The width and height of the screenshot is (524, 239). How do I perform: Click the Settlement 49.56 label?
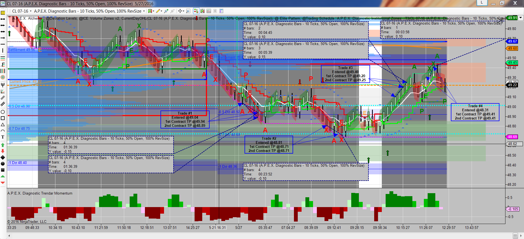21,50
